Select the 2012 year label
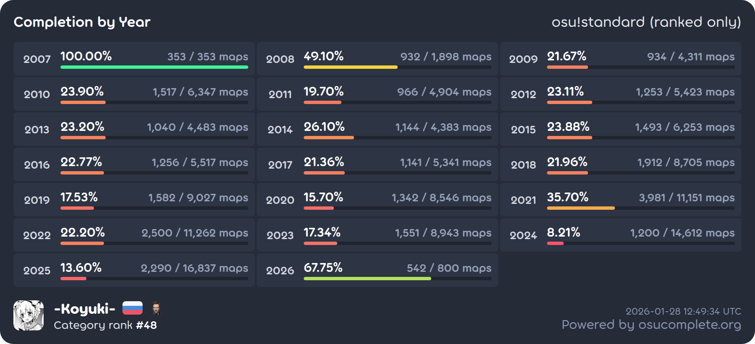The width and height of the screenshot is (755, 344). pyautogui.click(x=523, y=94)
